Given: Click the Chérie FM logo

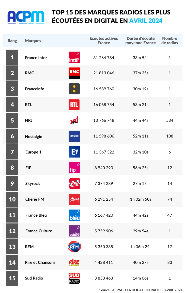Looking at the screenshot, I should tap(74, 199).
